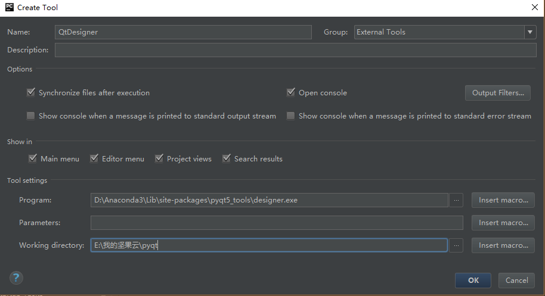Click the PyCharm icon in title bar
Screen dimensions: 545x296
point(8,8)
